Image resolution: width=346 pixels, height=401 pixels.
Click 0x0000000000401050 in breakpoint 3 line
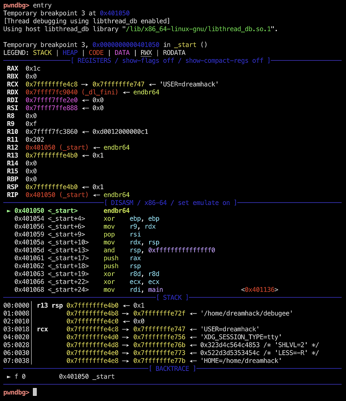(125, 45)
